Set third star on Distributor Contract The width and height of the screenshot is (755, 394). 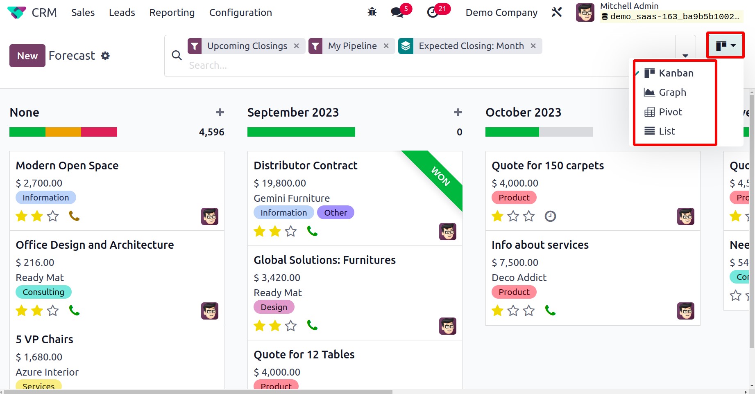(x=291, y=231)
